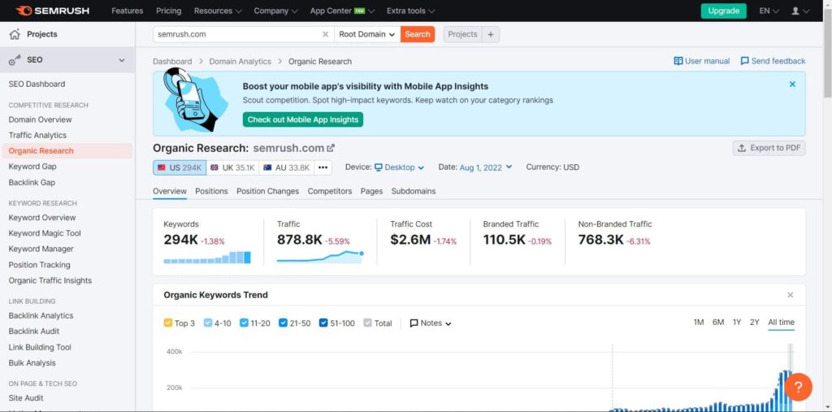Click Check out Mobile App Insights
The image size is (832, 412).
coord(303,119)
